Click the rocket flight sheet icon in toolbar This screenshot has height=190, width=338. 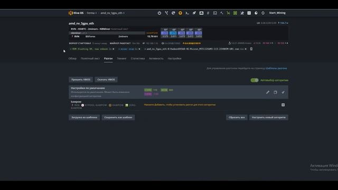194,13
